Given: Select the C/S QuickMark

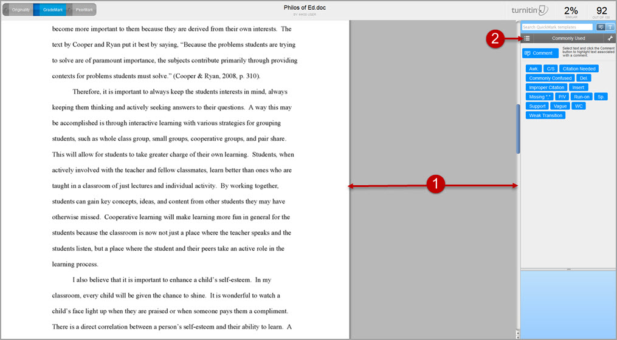Looking at the screenshot, I should (x=551, y=69).
